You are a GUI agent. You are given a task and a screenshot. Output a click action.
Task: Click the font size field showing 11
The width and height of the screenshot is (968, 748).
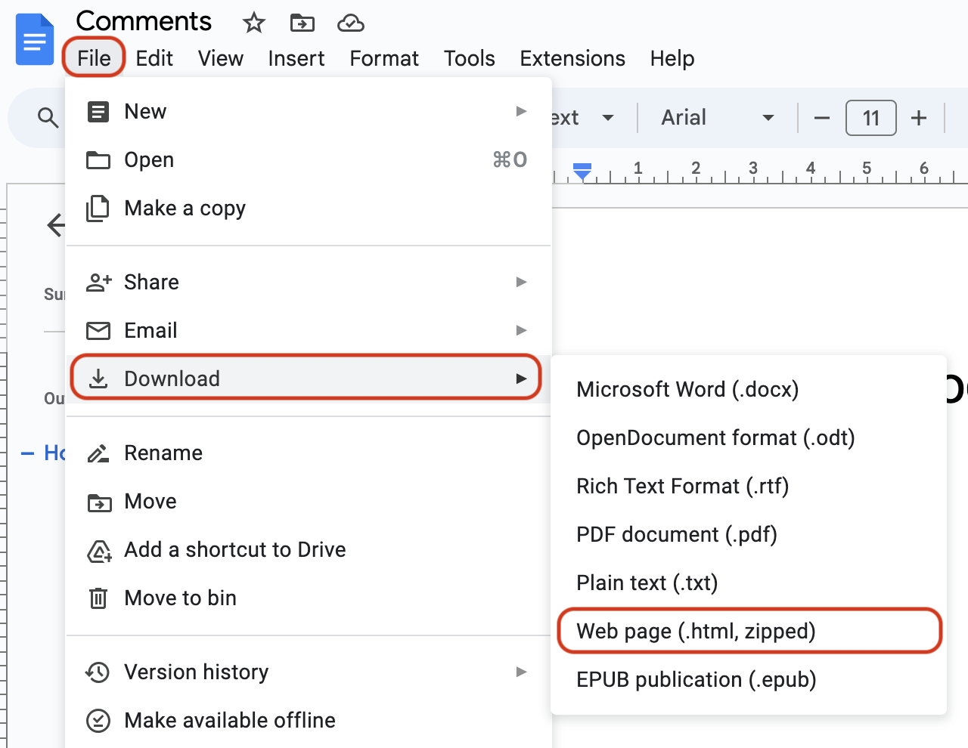click(871, 118)
